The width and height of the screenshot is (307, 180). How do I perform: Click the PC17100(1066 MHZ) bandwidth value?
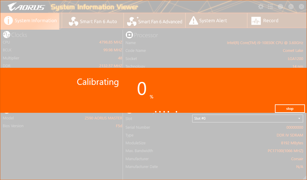pos(285,151)
